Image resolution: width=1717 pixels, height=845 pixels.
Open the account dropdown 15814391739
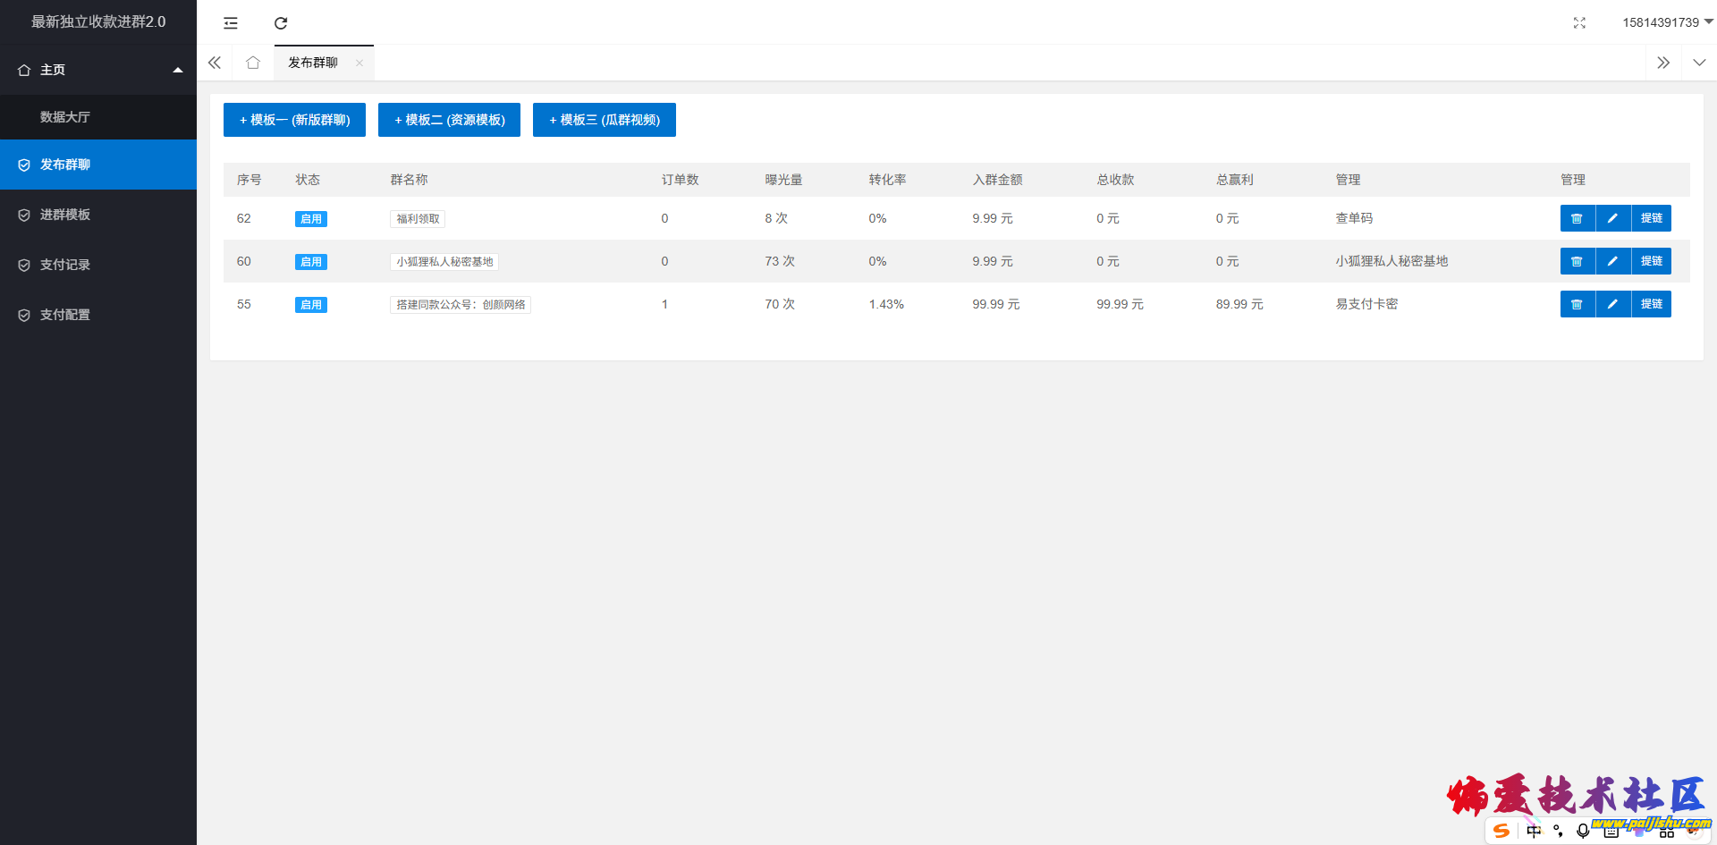pos(1667,22)
